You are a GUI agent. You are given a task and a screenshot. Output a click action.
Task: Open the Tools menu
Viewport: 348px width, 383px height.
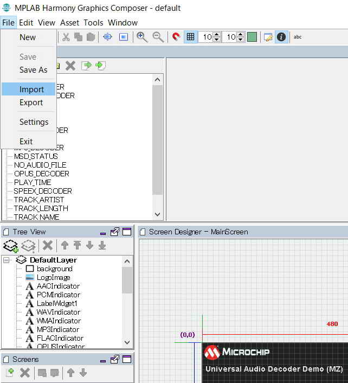pyautogui.click(x=93, y=23)
